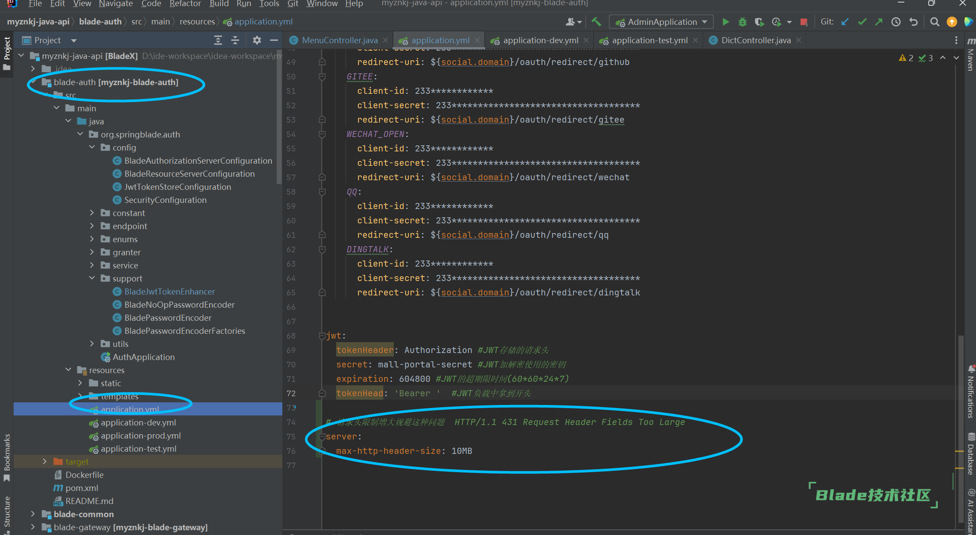Image resolution: width=976 pixels, height=535 pixels.
Task: Open Project view selector dropdown arrow
Action: (73, 41)
